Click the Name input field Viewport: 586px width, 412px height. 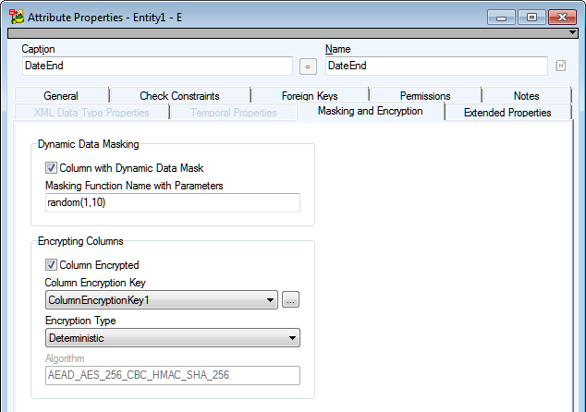click(435, 67)
